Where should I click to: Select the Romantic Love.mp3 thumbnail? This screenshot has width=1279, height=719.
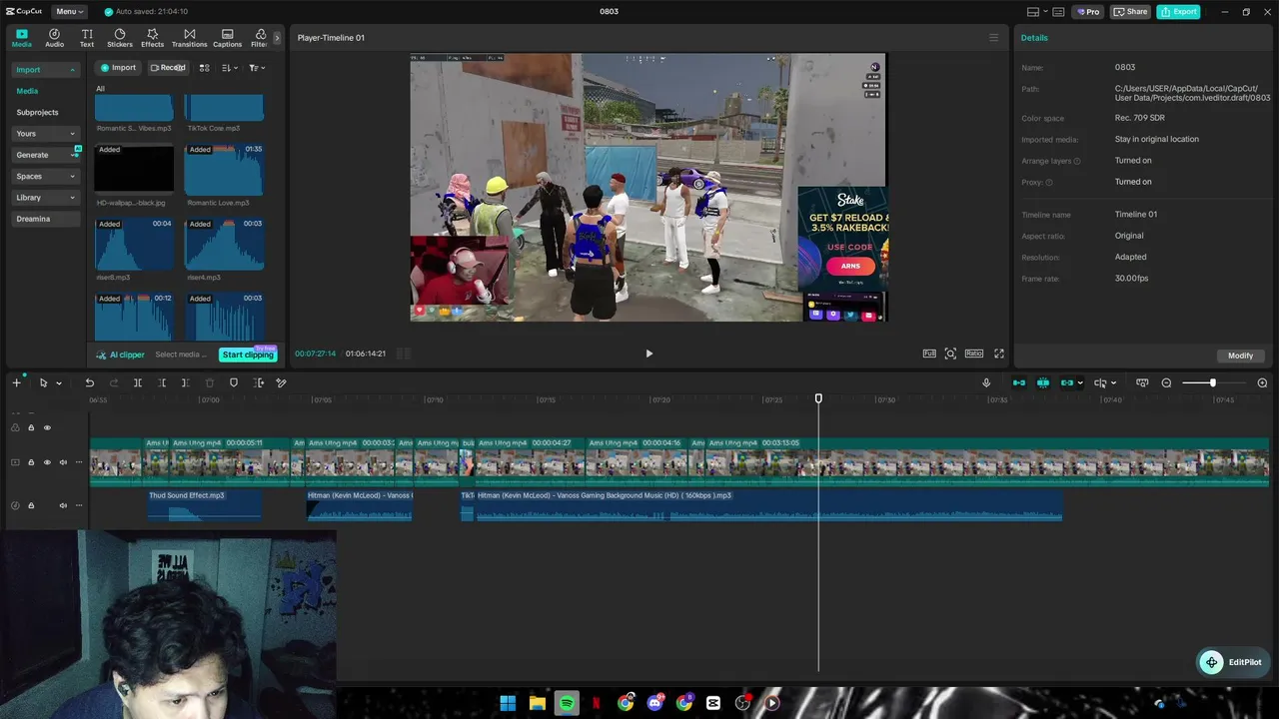click(224, 170)
